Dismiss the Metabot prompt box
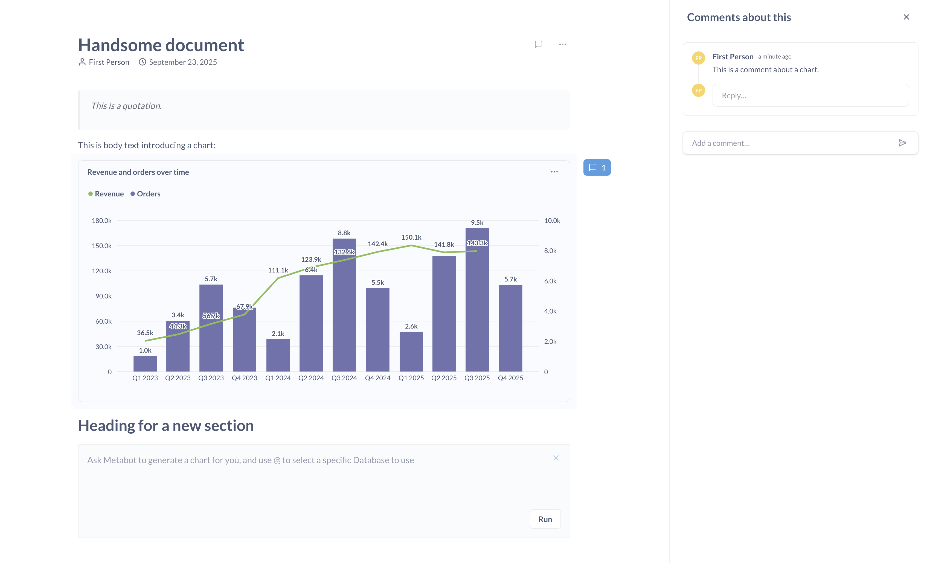The height and width of the screenshot is (563, 930). tap(556, 458)
